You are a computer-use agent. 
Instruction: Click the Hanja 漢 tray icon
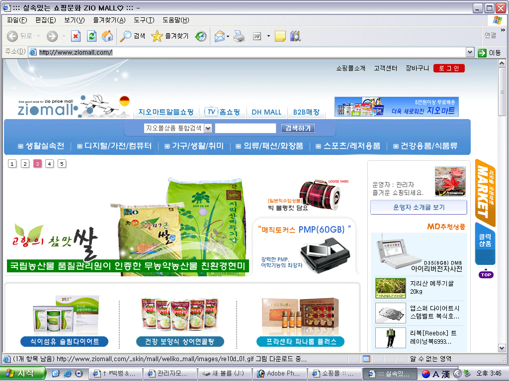pos(446,374)
